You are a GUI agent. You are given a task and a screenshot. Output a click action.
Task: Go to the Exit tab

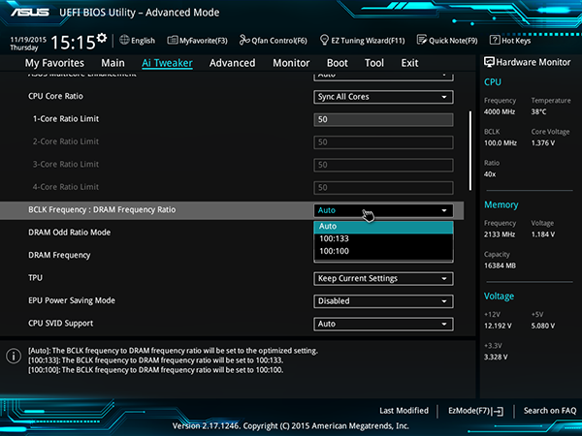(x=409, y=63)
